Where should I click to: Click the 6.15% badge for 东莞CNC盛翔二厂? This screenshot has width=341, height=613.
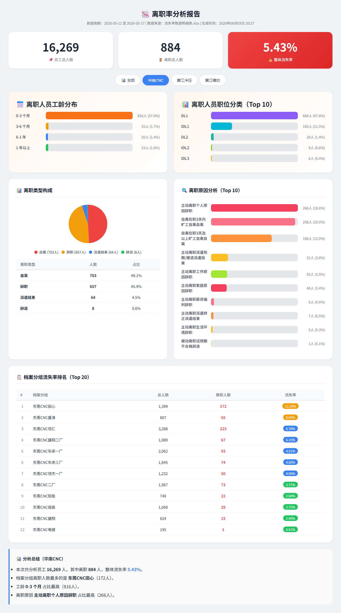290,440
